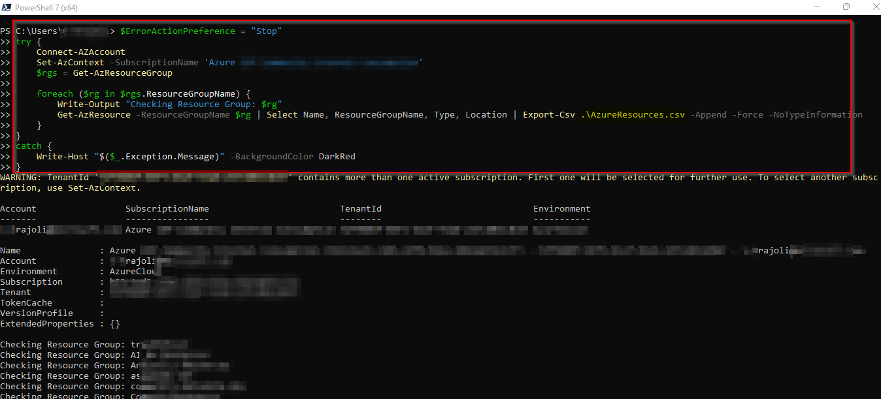Click the $ErrorActionPreference = "Stop" line
Image resolution: width=881 pixels, height=399 pixels.
coord(201,31)
